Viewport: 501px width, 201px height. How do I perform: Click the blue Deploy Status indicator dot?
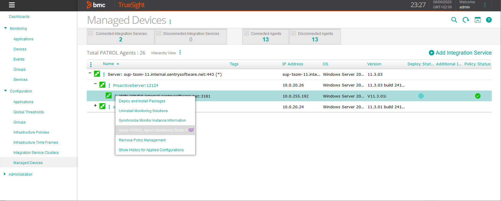421,96
